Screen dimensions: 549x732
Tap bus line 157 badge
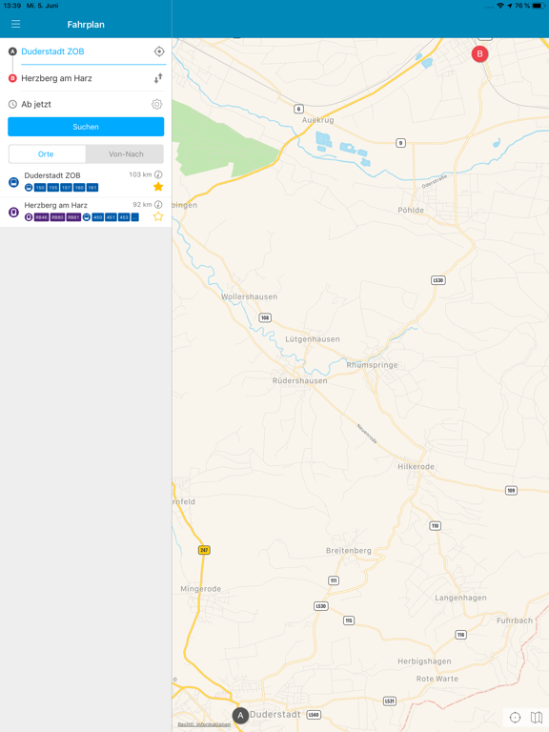click(x=67, y=188)
